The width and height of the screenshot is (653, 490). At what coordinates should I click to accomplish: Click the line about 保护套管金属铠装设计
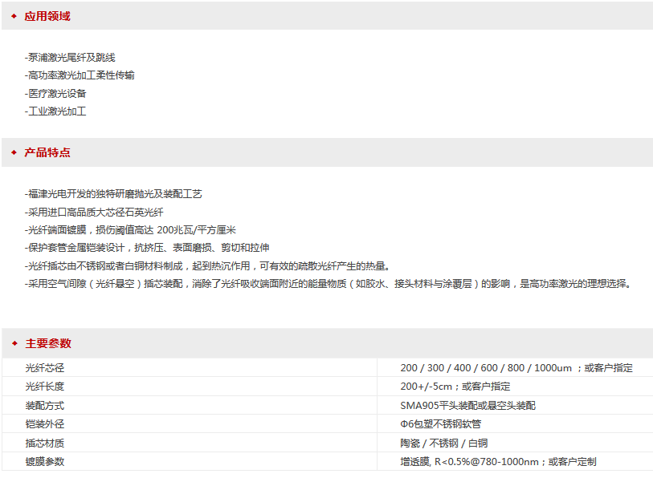click(147, 248)
